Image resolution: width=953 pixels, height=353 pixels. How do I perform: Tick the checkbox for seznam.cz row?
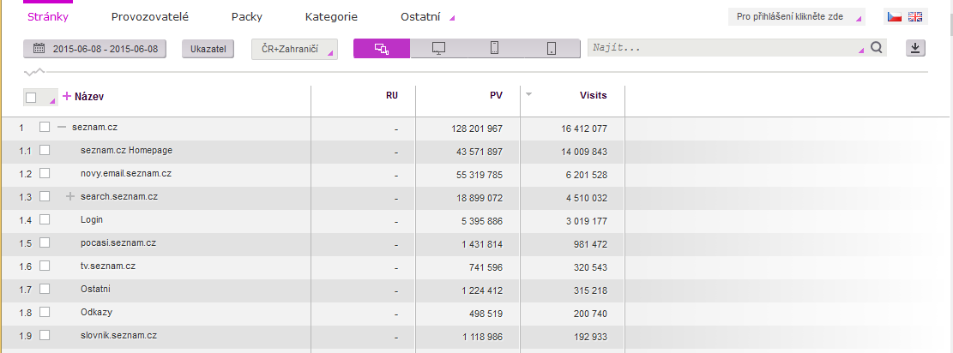coord(45,127)
